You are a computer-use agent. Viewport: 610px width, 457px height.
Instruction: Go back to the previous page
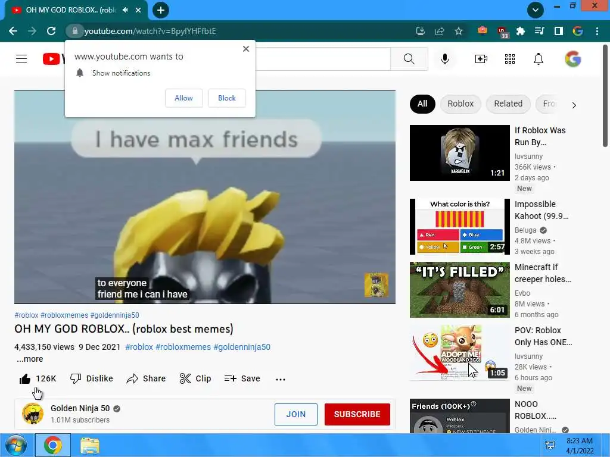tap(13, 31)
